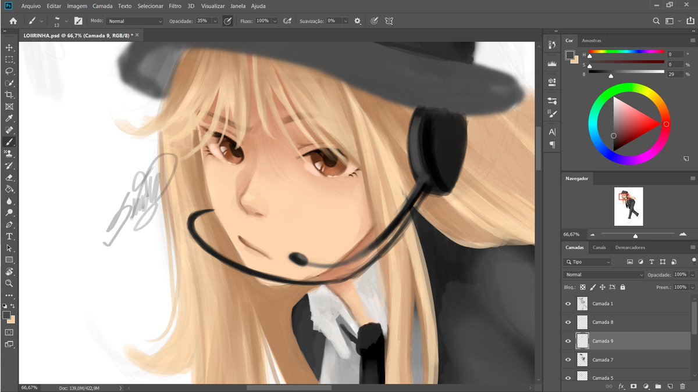This screenshot has height=392, width=698.
Task: Open the layer Opacidade dropdown arrow
Action: pos(693,275)
